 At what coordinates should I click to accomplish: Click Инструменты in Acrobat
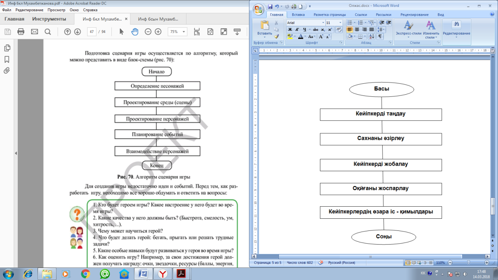pos(49,19)
